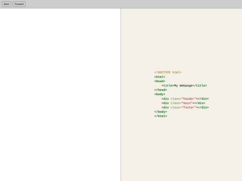
Task: Click the closing </head> tag line
Action: point(160,90)
